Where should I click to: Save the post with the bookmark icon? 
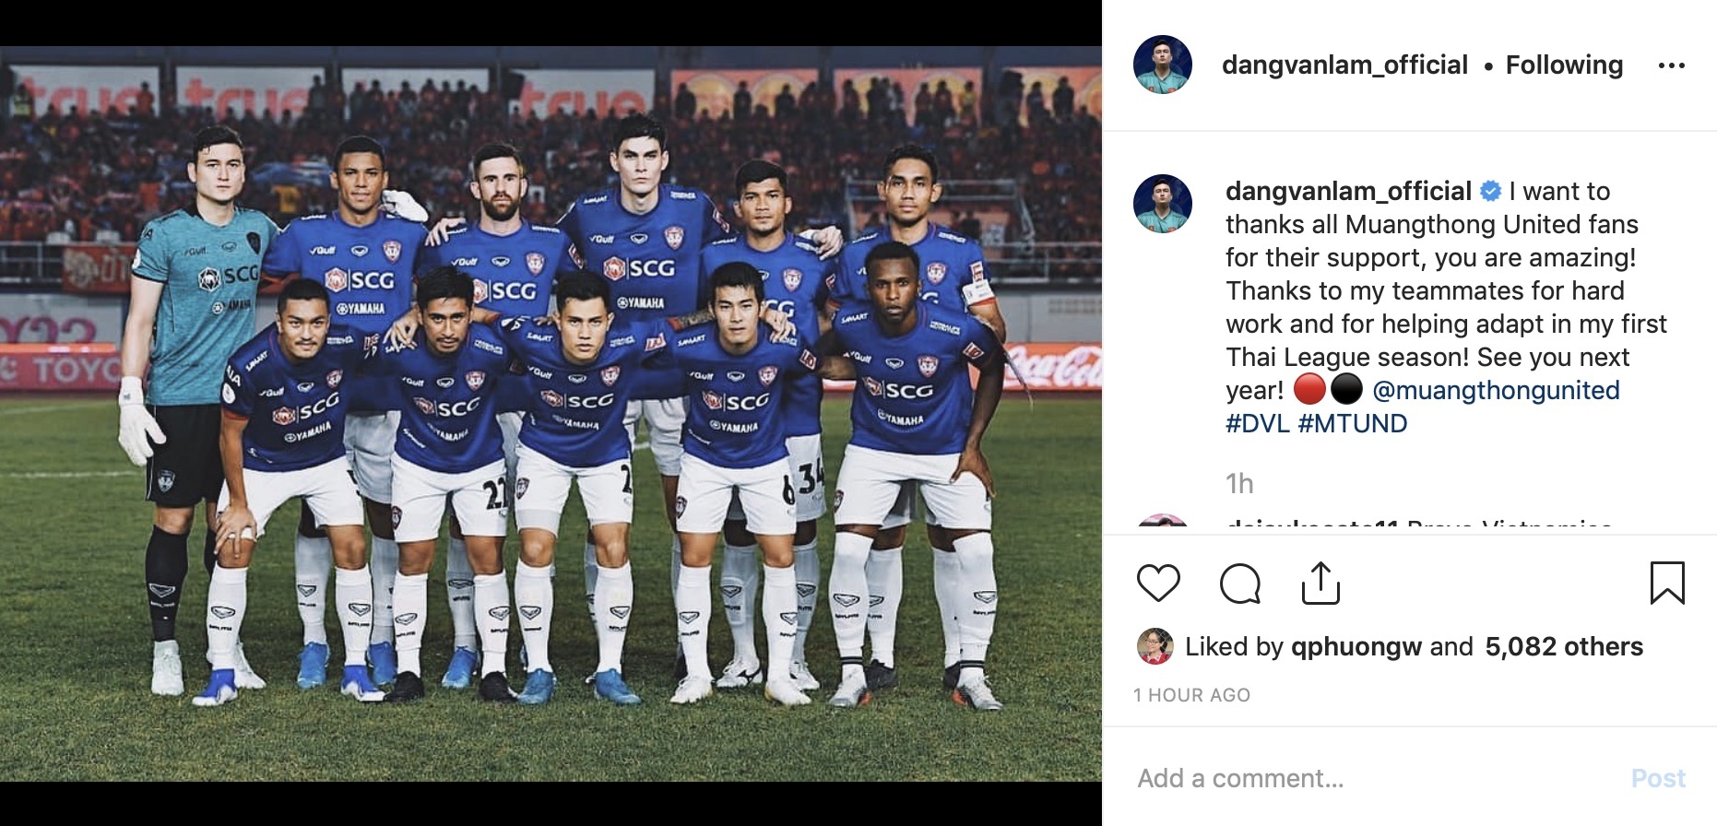click(1666, 584)
